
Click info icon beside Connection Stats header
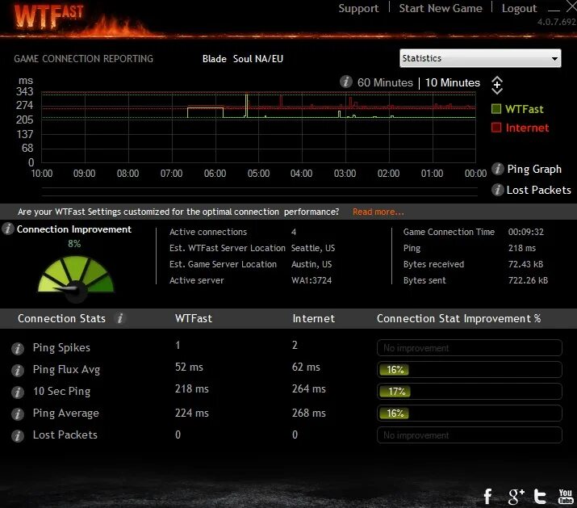(x=120, y=318)
